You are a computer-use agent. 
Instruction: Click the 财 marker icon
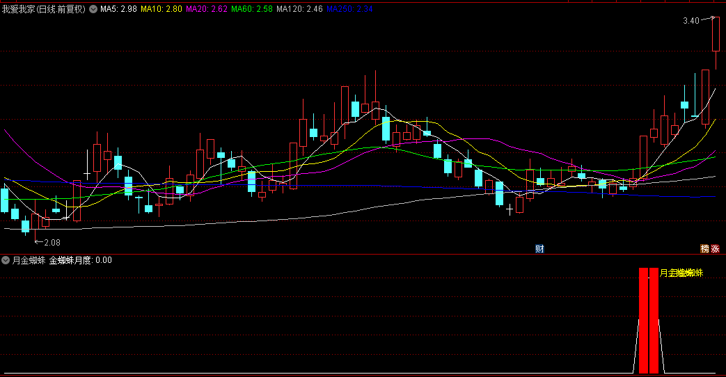[x=539, y=249]
